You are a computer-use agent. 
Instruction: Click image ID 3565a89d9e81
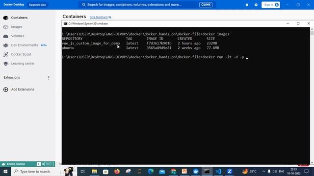click(159, 48)
